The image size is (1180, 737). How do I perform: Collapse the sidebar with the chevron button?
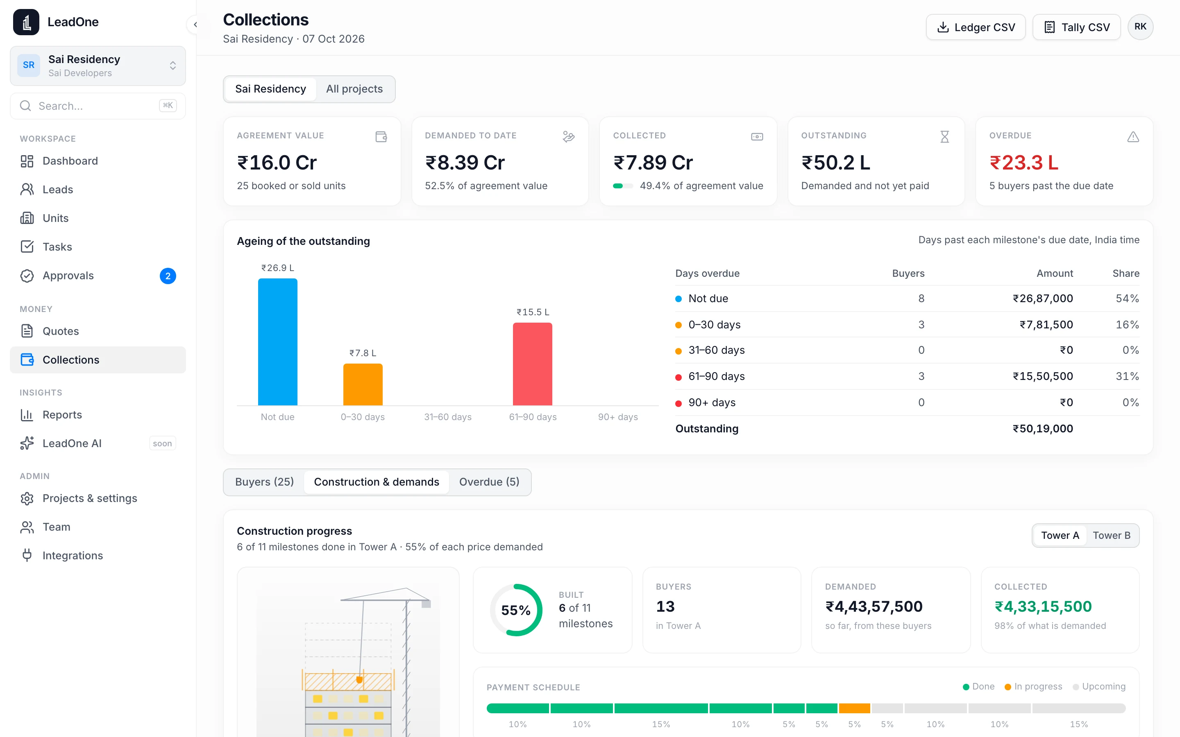tap(195, 24)
